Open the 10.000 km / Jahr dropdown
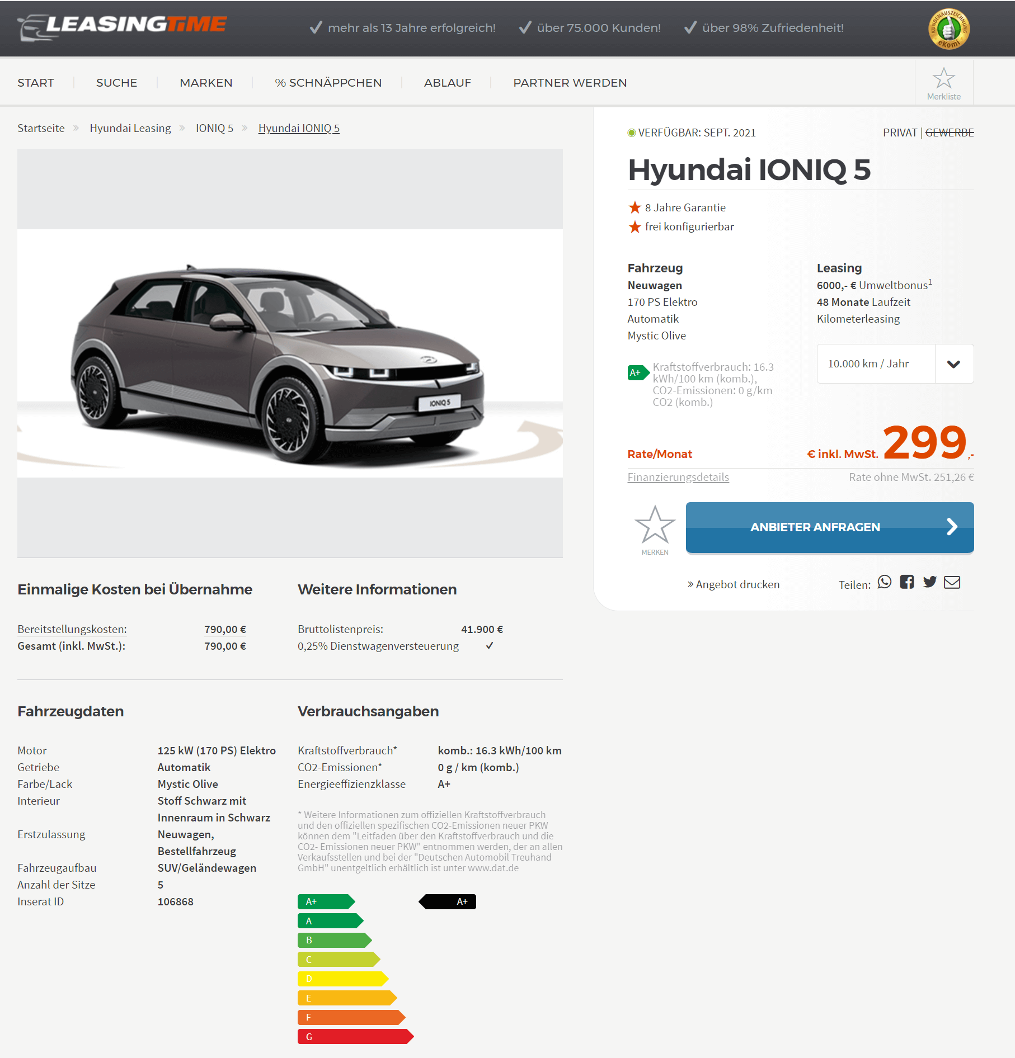This screenshot has width=1015, height=1058. coord(895,363)
